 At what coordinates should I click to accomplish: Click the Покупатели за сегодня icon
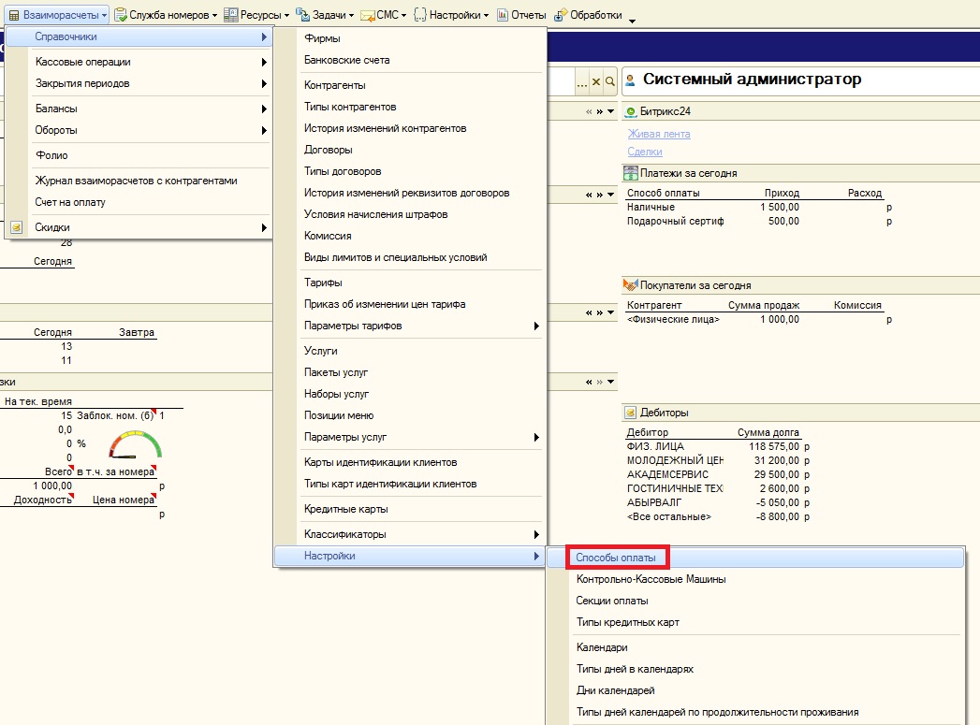click(630, 284)
